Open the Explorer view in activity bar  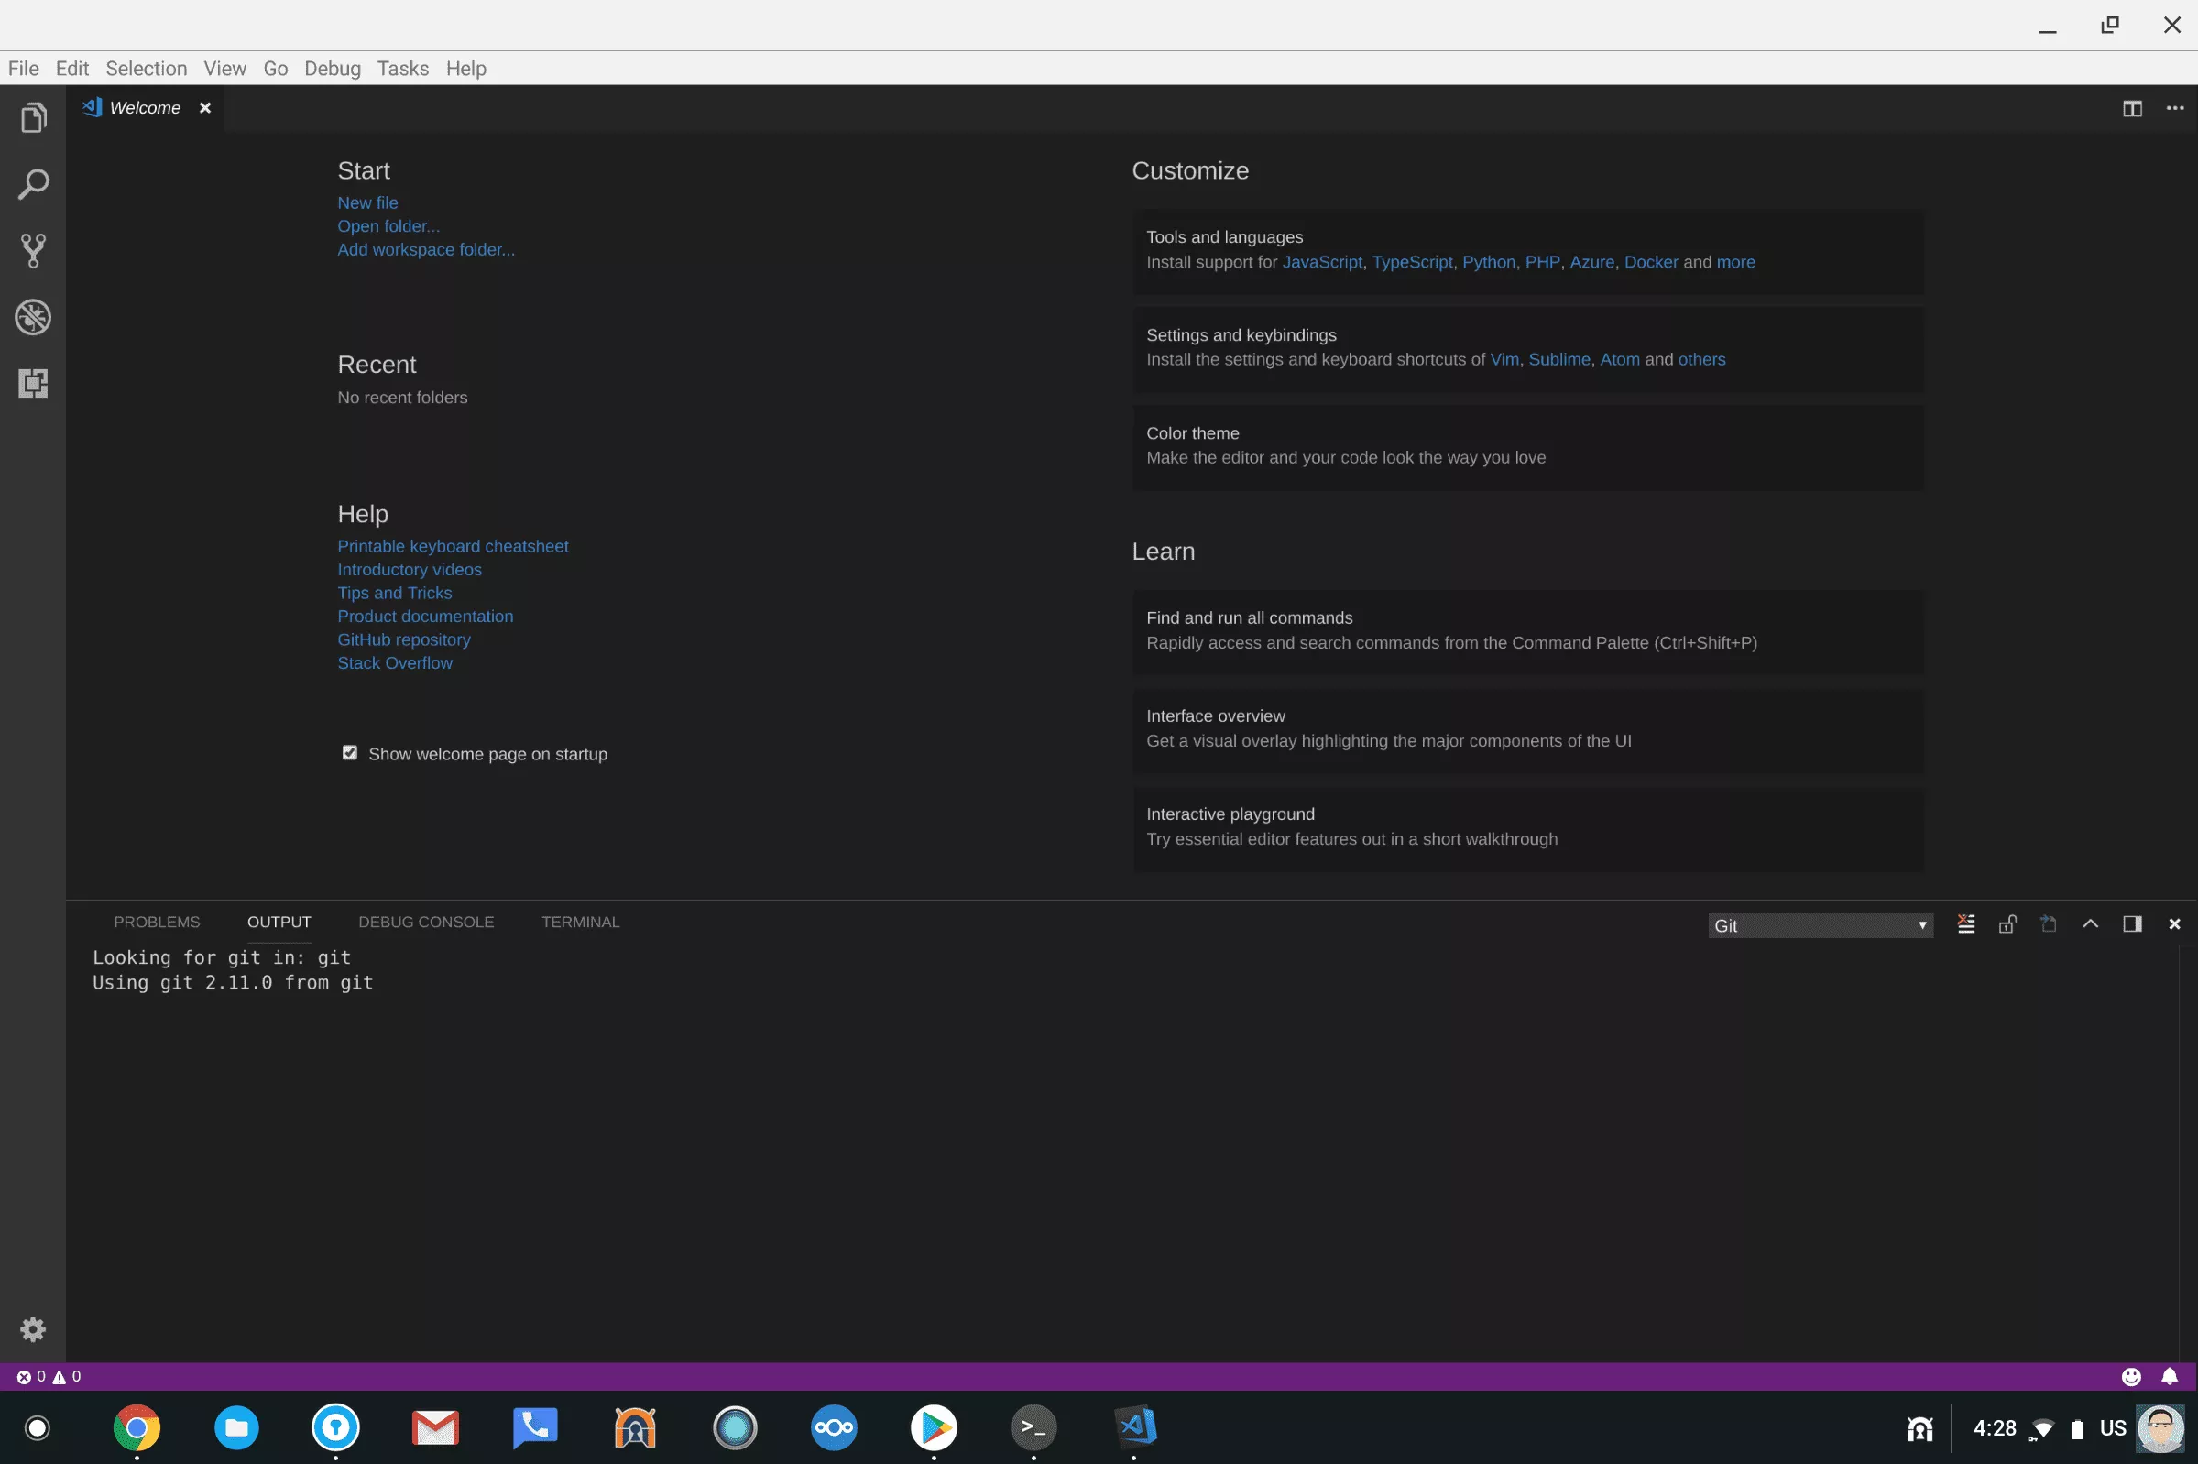tap(33, 118)
